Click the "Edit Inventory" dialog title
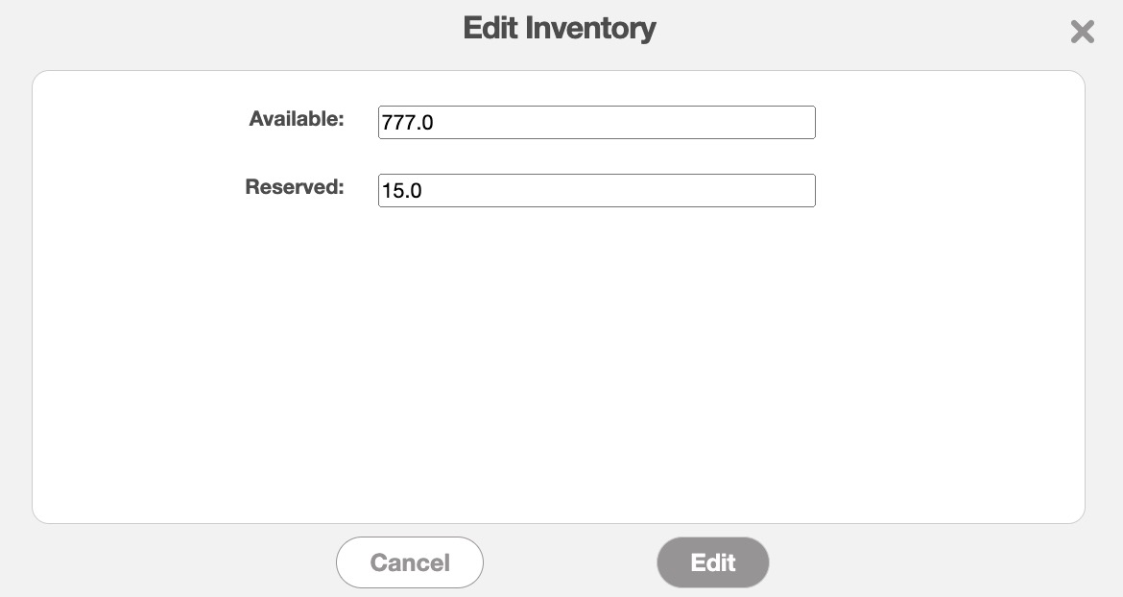This screenshot has height=597, width=1123. [x=560, y=28]
